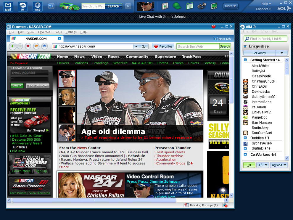The image size is (293, 220).
Task: Collapse the Getting Started buddy group
Action: [x=245, y=60]
